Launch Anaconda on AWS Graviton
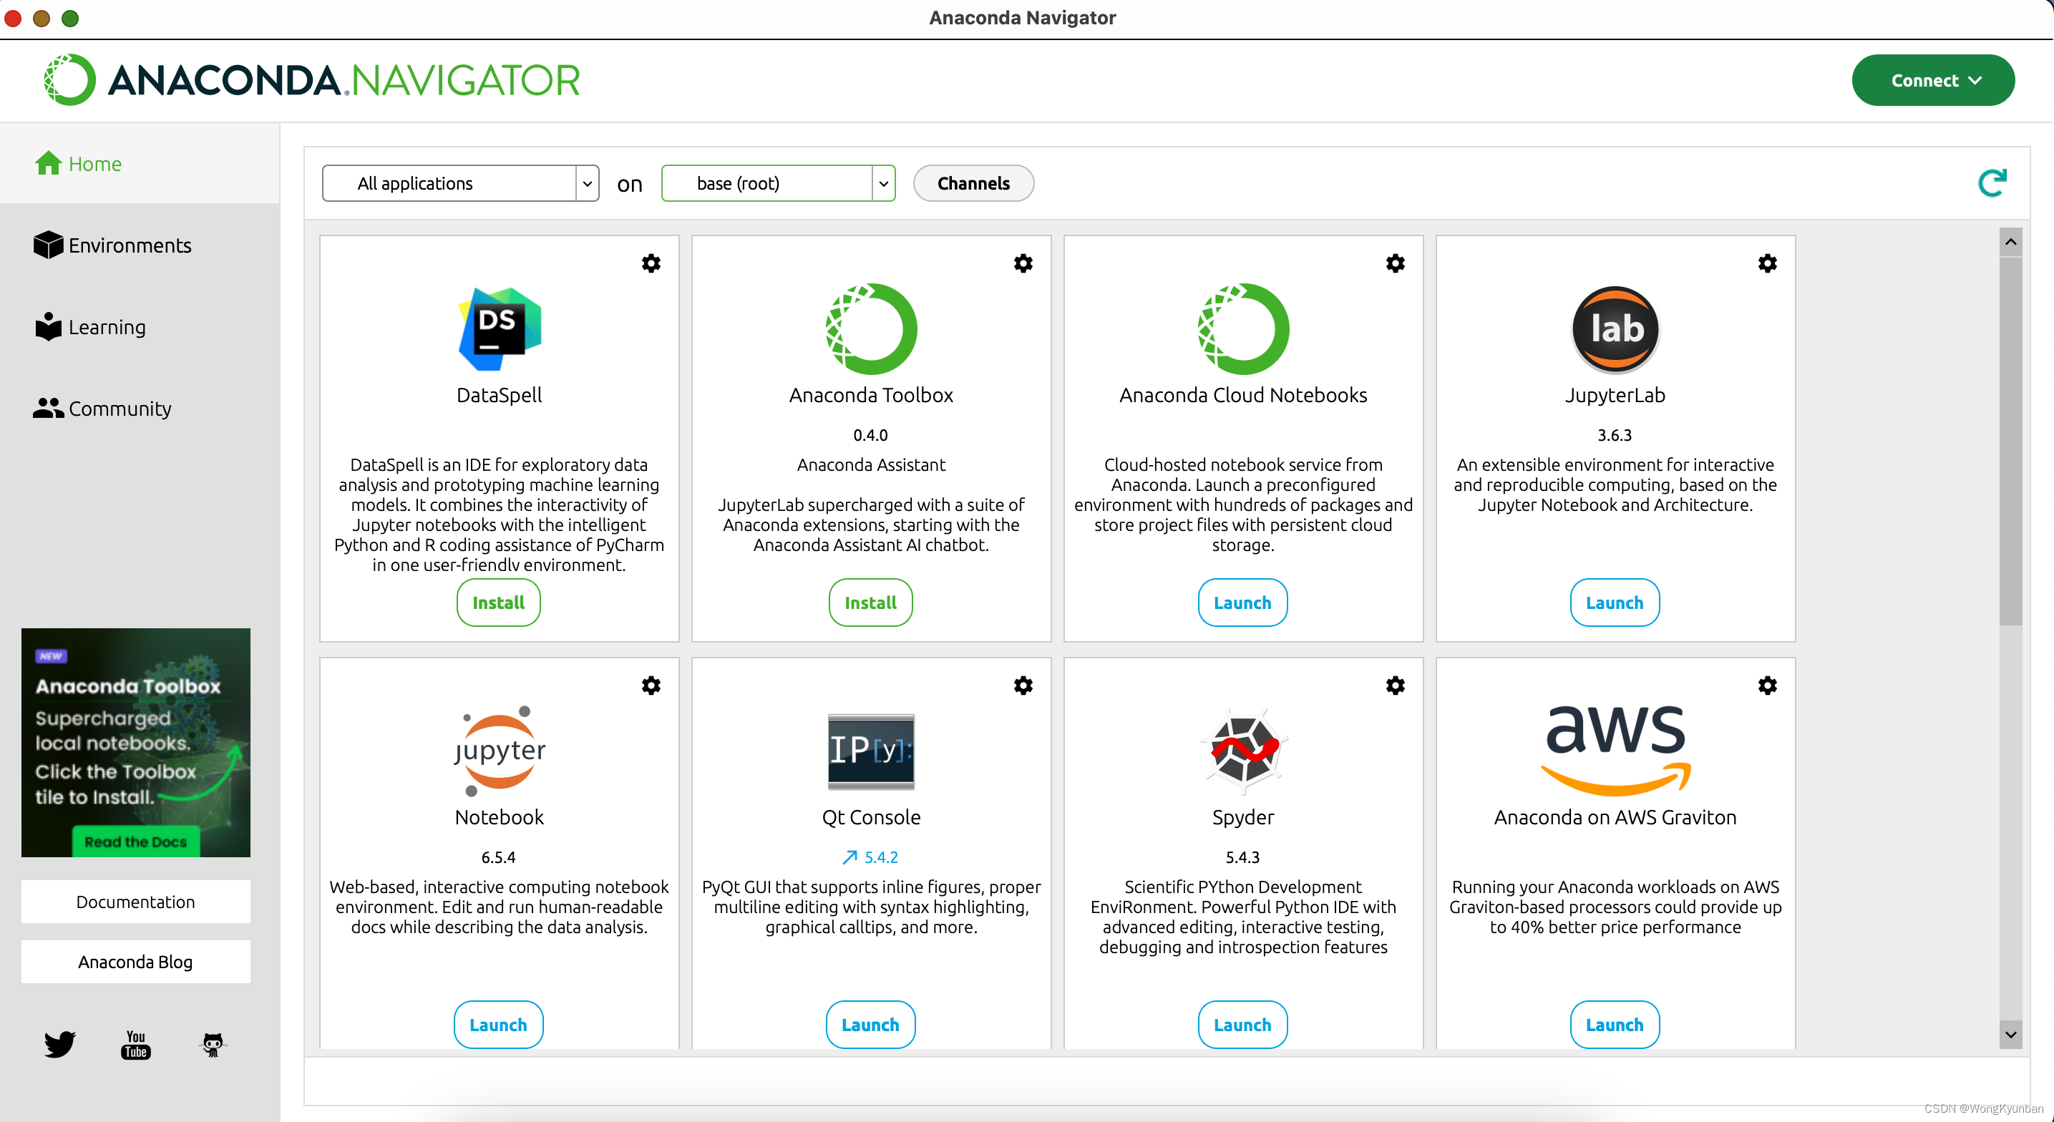This screenshot has height=1122, width=2054. coord(1615,1025)
